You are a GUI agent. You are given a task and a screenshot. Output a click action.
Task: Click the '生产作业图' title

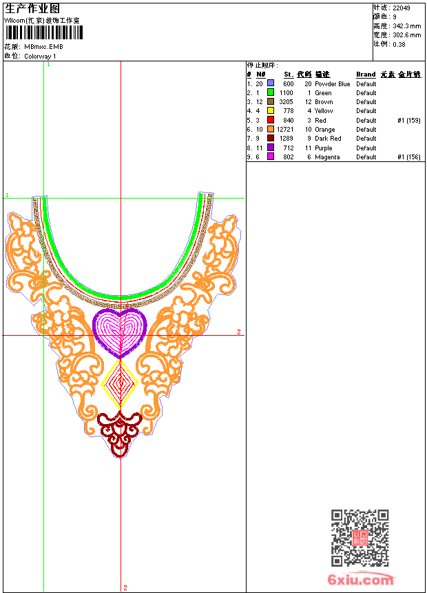click(x=32, y=9)
